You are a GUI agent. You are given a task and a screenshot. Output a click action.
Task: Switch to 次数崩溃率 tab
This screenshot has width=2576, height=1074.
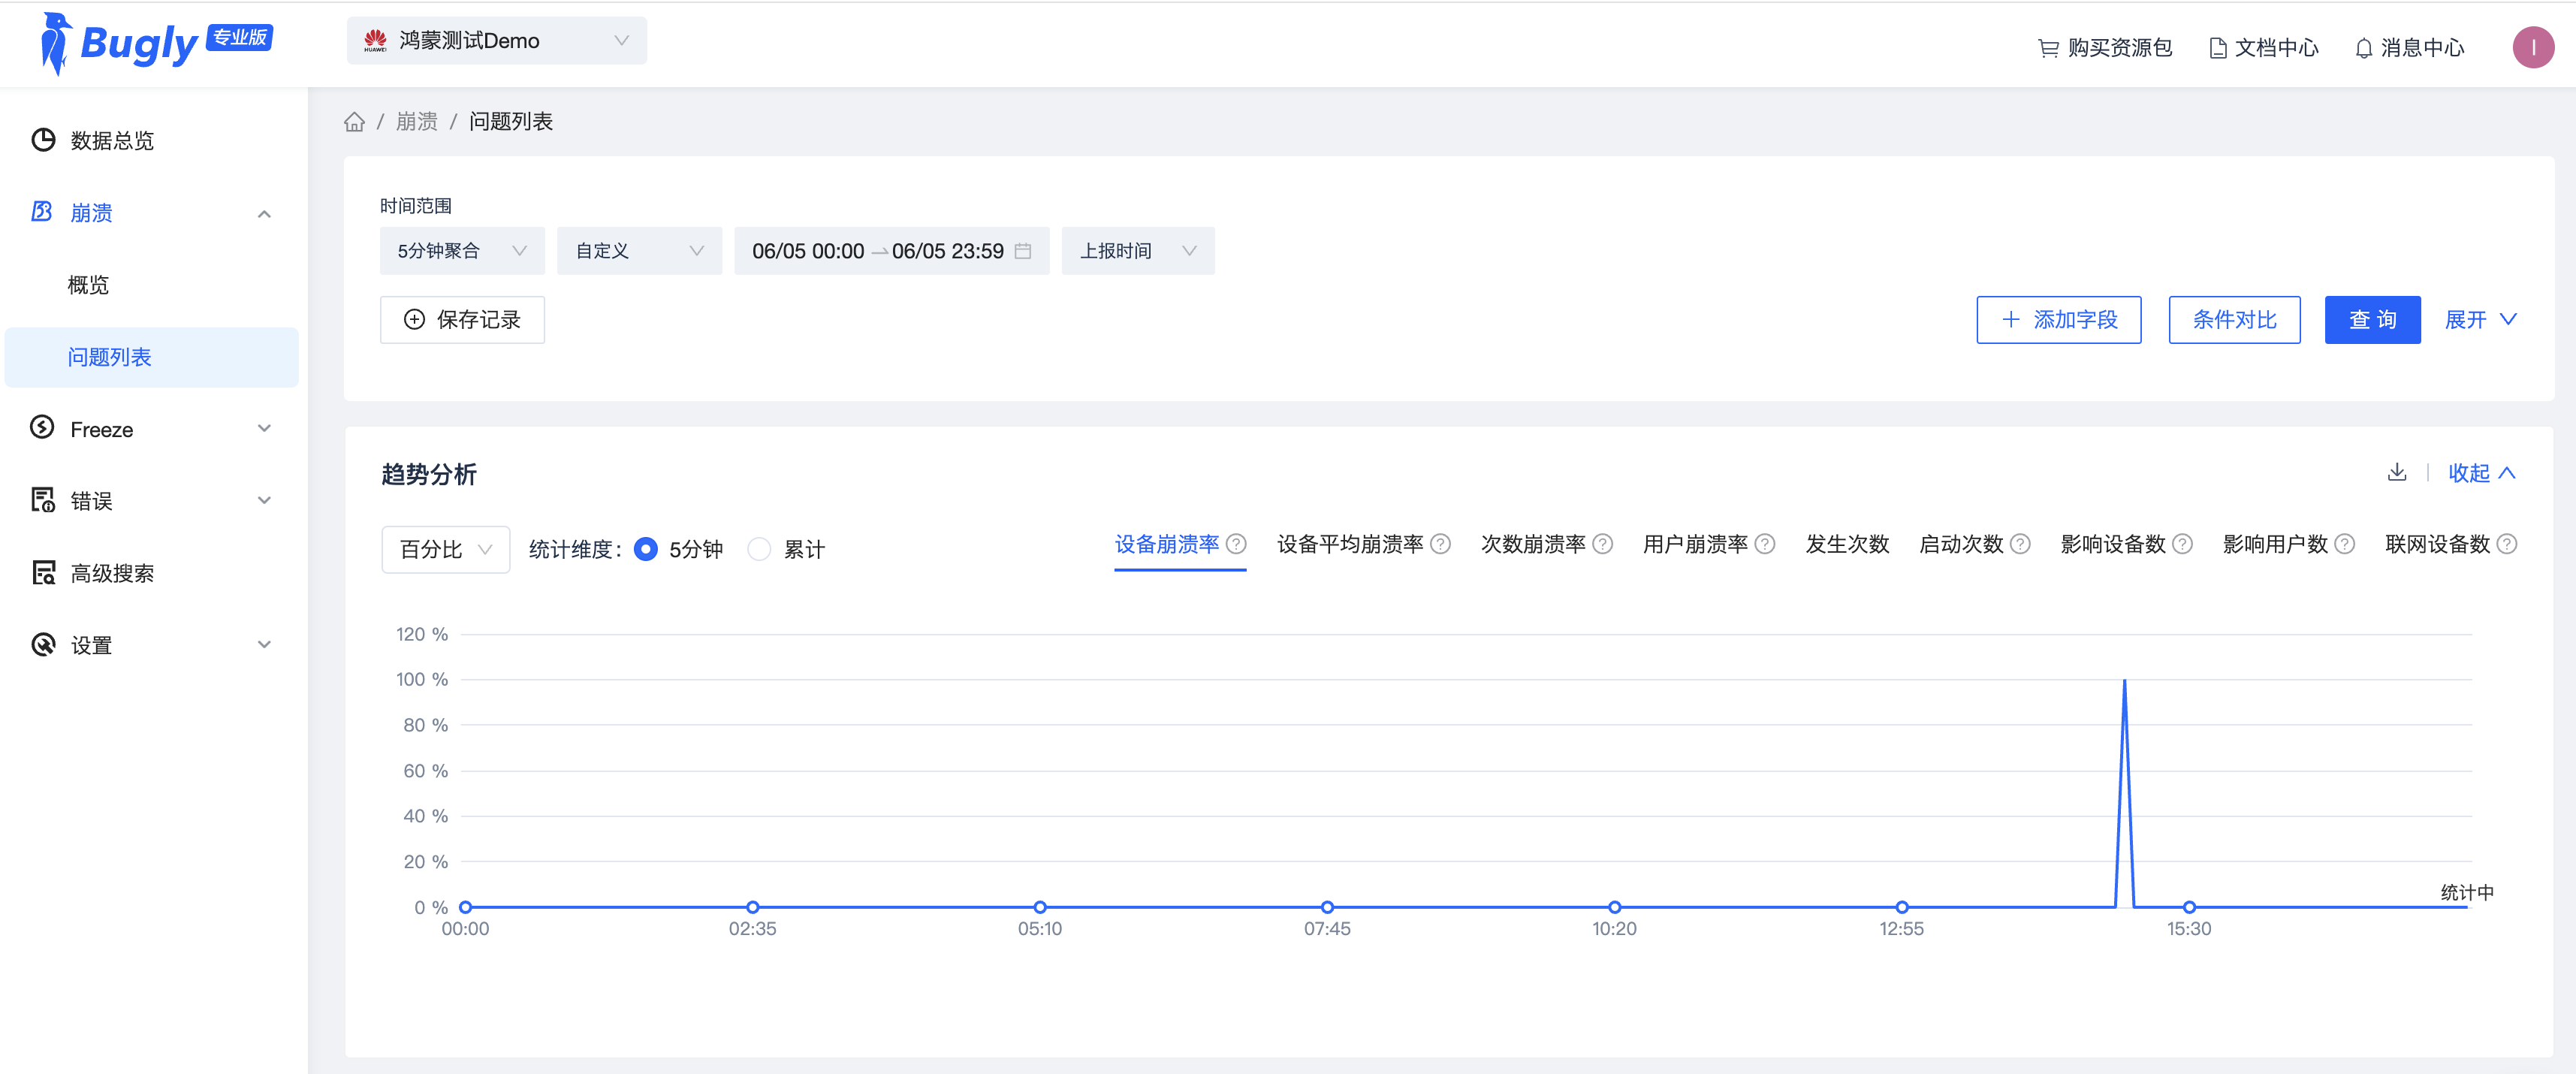[x=1532, y=543]
